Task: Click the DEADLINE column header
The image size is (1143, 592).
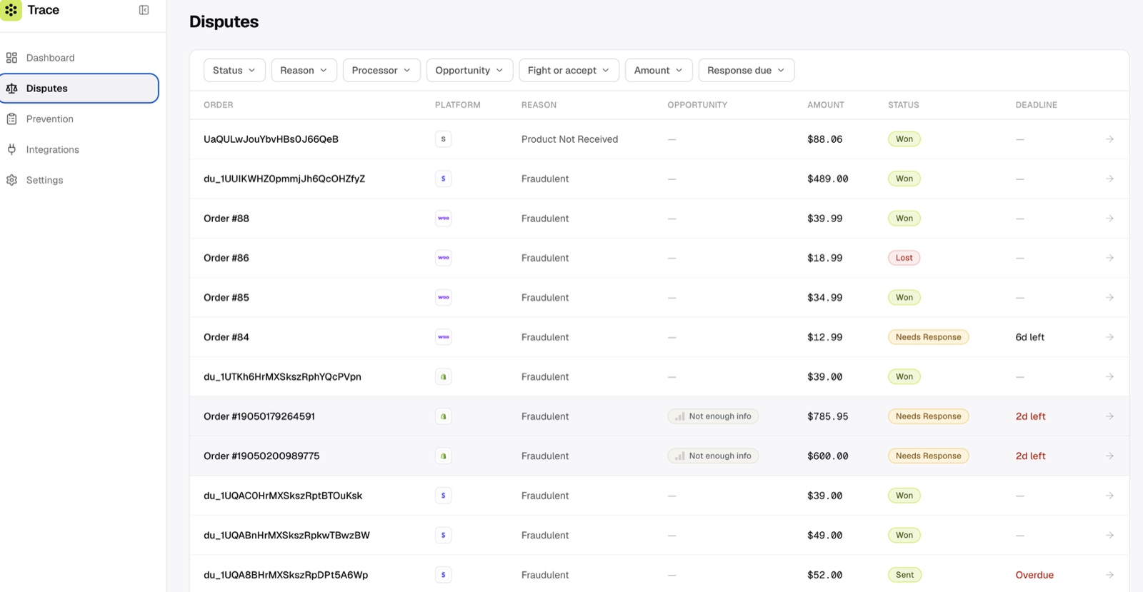Action: click(x=1036, y=105)
